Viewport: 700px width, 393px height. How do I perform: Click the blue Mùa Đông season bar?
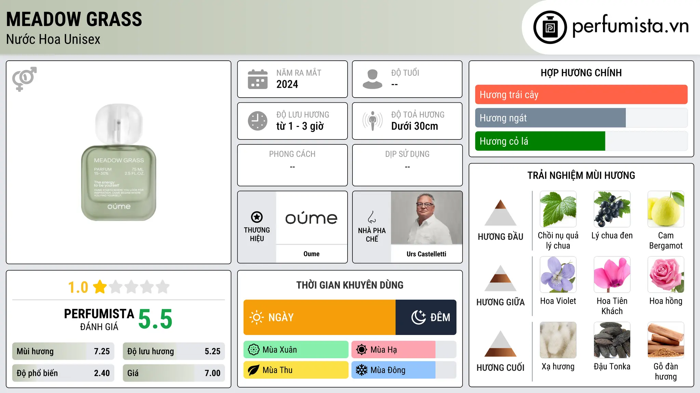[393, 370]
